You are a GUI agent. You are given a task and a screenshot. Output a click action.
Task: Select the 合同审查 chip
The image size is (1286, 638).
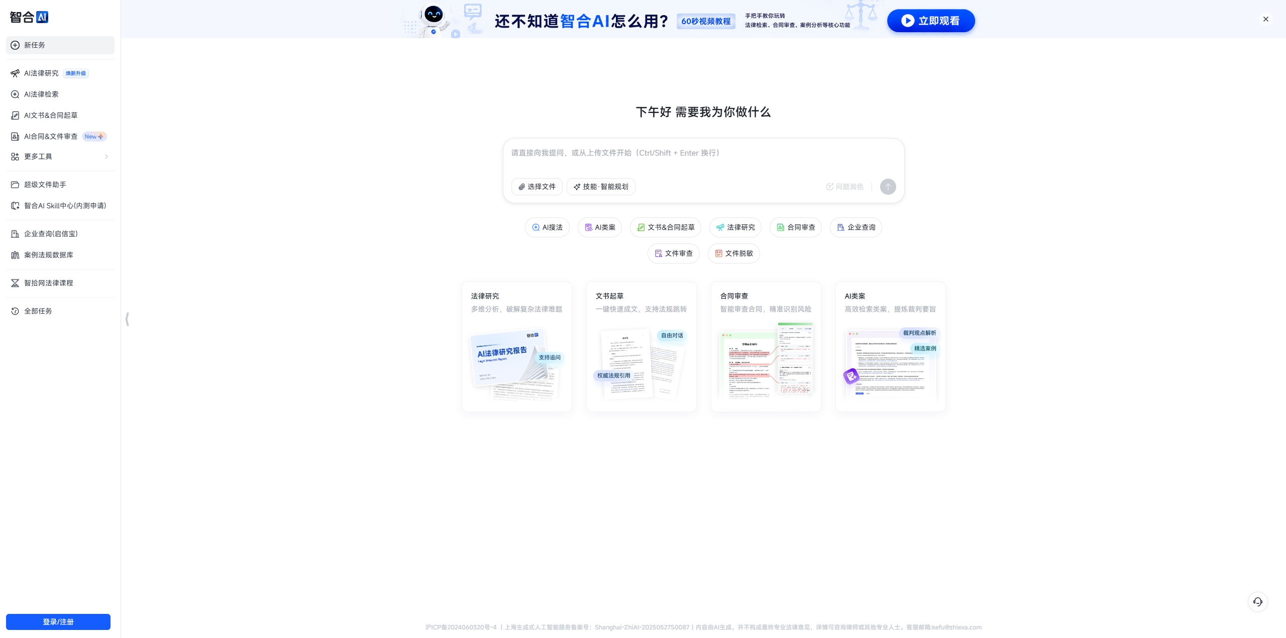(x=796, y=227)
